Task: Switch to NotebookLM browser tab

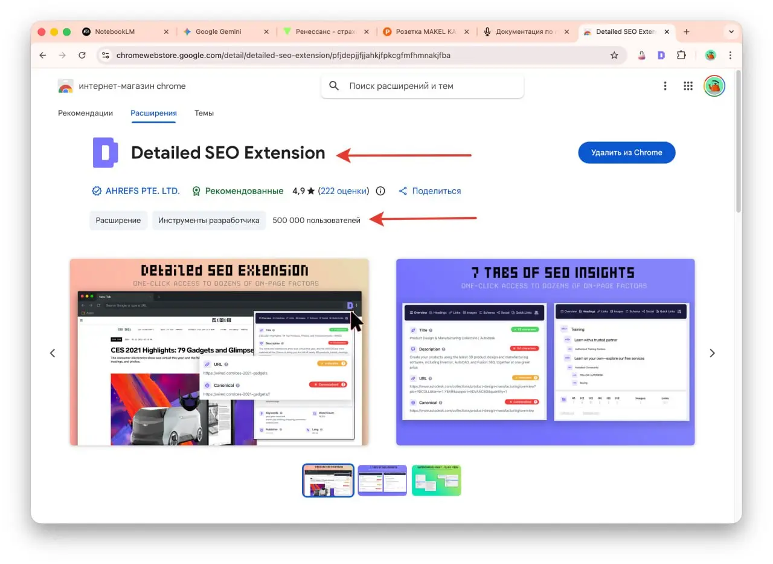Action: (x=115, y=31)
